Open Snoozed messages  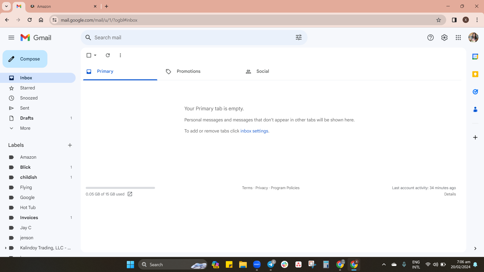(x=38, y=98)
